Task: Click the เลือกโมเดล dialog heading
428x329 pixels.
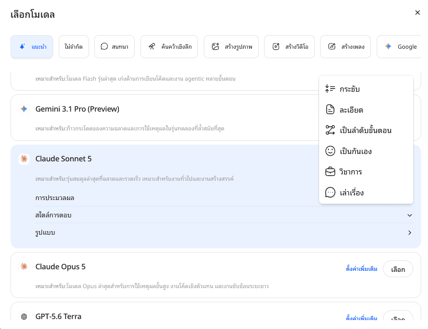Action: coord(32,14)
